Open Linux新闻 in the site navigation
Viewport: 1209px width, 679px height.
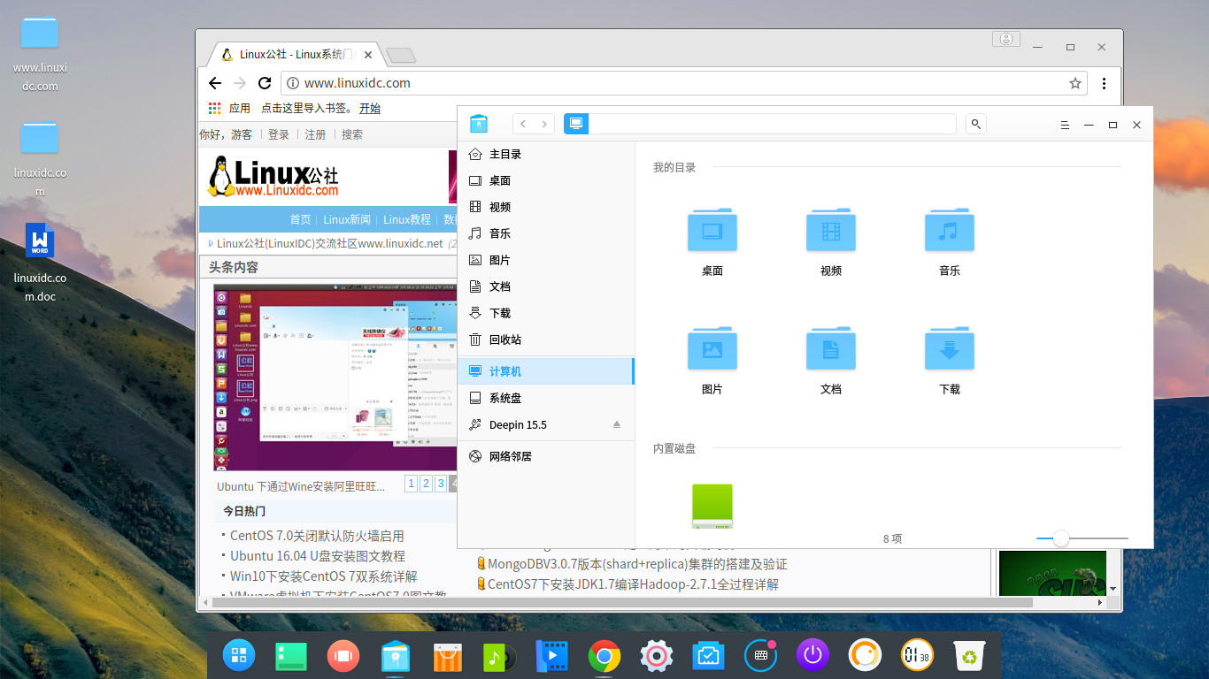click(x=347, y=219)
